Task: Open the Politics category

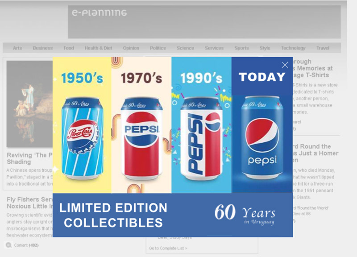Action: (x=158, y=48)
